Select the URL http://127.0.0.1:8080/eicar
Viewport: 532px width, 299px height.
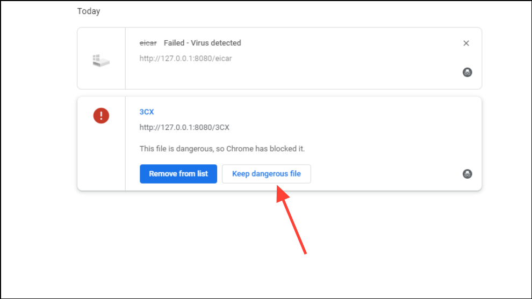pos(185,59)
